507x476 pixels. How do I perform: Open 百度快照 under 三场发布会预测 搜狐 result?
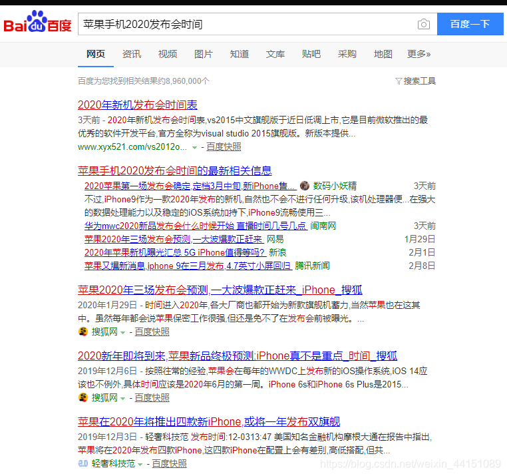(x=152, y=332)
